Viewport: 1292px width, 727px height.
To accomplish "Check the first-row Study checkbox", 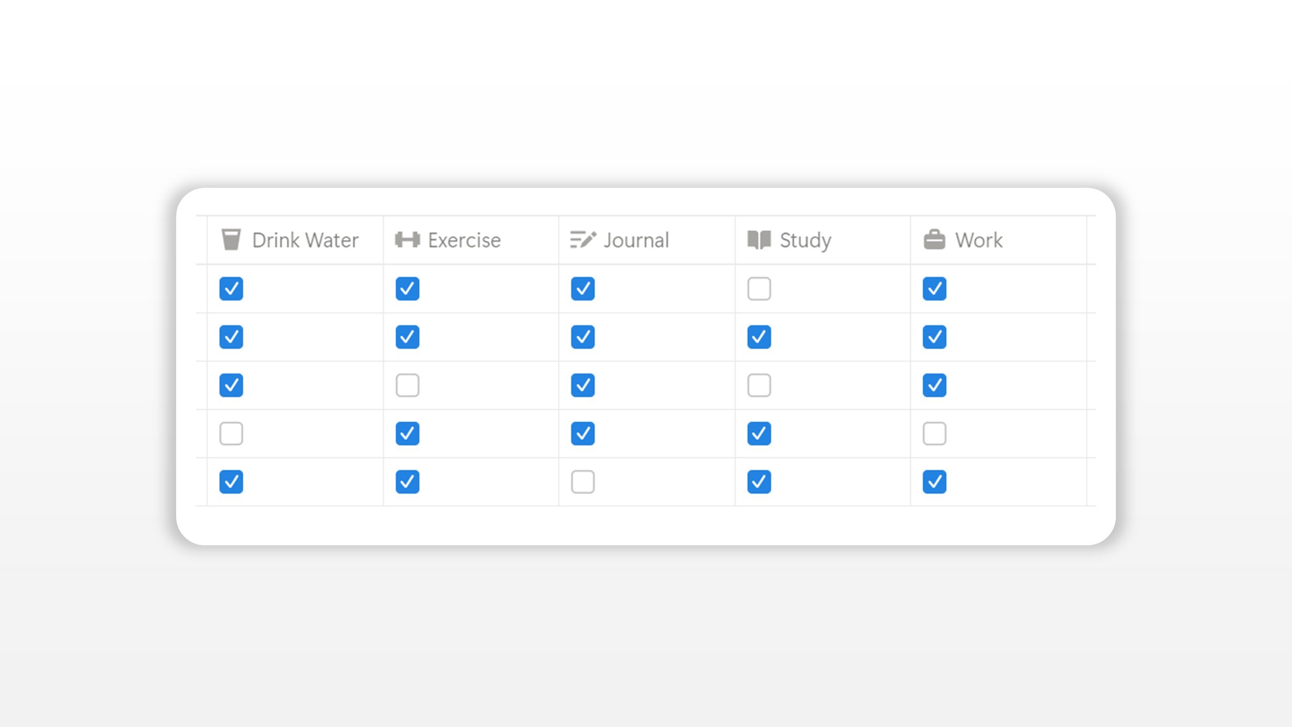I will (x=759, y=289).
